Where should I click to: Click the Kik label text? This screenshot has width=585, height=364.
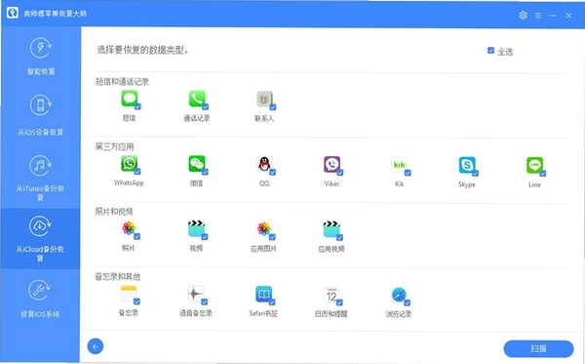click(x=399, y=183)
